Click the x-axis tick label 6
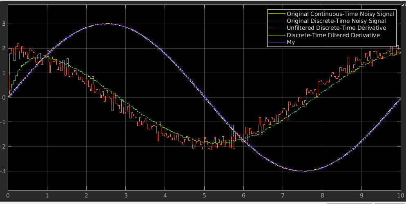 pos(244,195)
